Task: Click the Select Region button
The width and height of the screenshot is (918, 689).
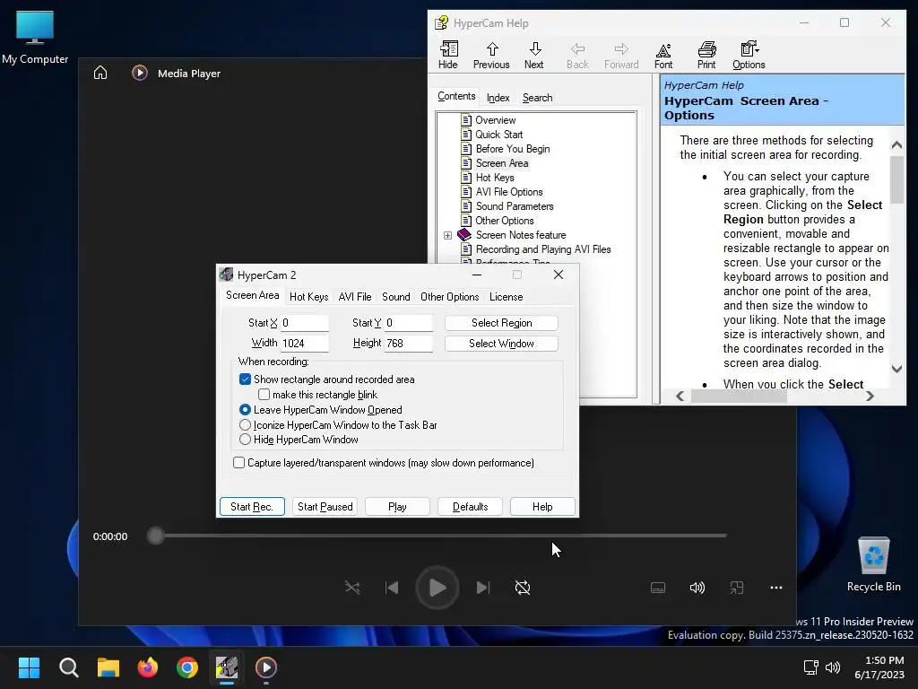Action: [x=501, y=323]
